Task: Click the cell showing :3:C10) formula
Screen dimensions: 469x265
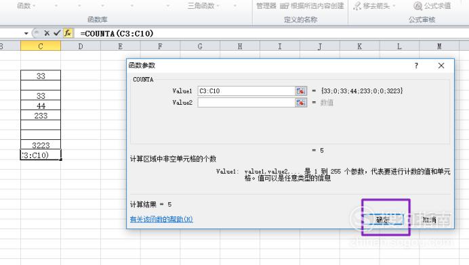Action: (x=41, y=155)
